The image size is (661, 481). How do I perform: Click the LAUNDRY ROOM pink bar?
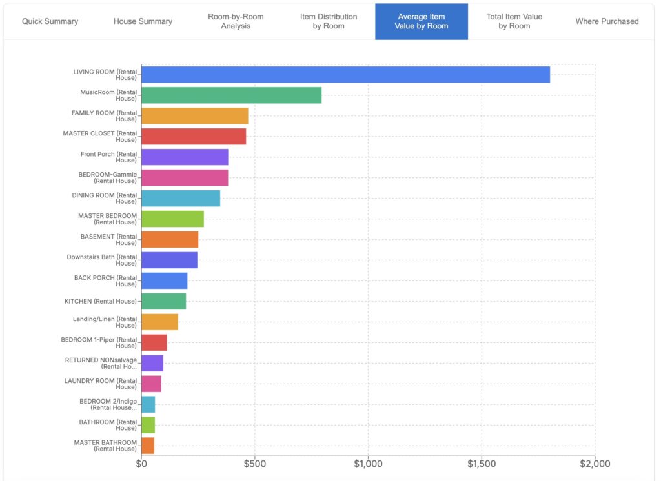[151, 384]
